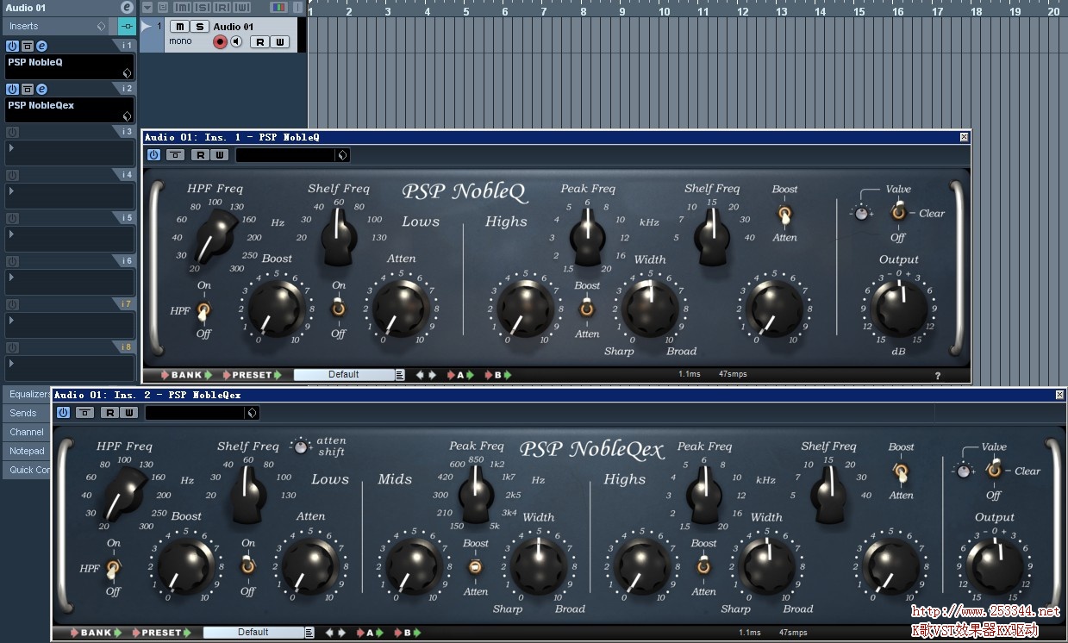Open editor for PSP NobleQ insert slot
1068x643 pixels.
point(41,46)
